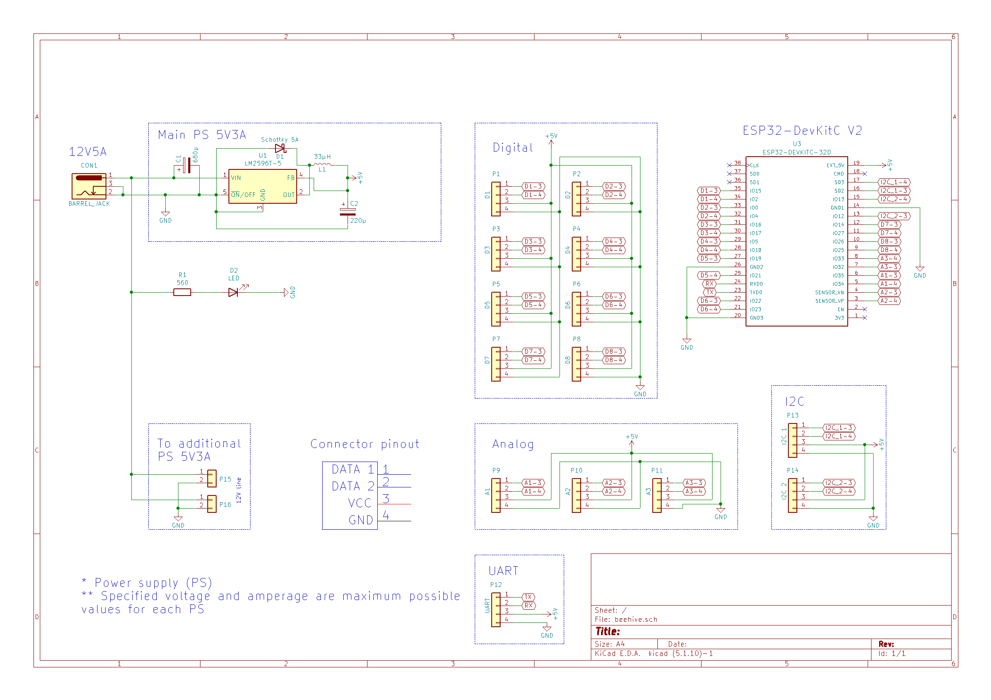Click the GND symbol under the barrel jack wire
Viewport: 991px width, 700px height.
(x=165, y=214)
